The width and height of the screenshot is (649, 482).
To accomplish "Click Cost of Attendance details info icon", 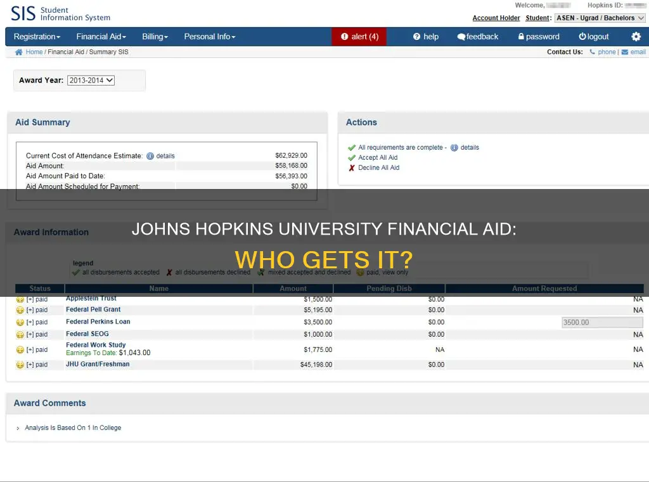I will click(x=150, y=156).
